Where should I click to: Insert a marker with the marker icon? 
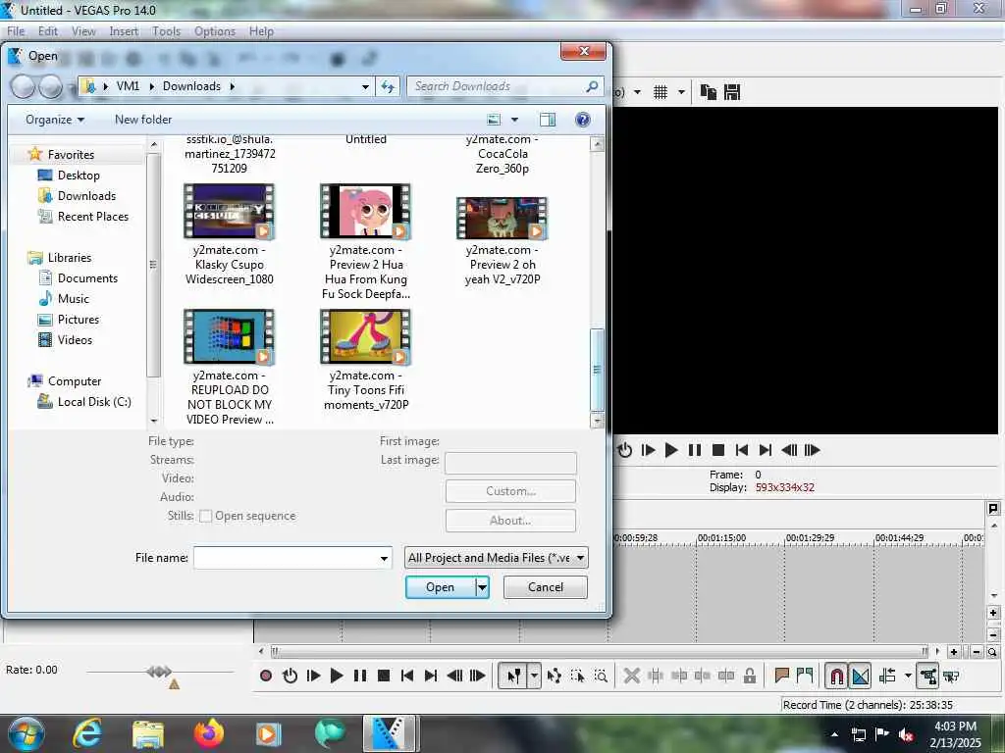point(781,675)
